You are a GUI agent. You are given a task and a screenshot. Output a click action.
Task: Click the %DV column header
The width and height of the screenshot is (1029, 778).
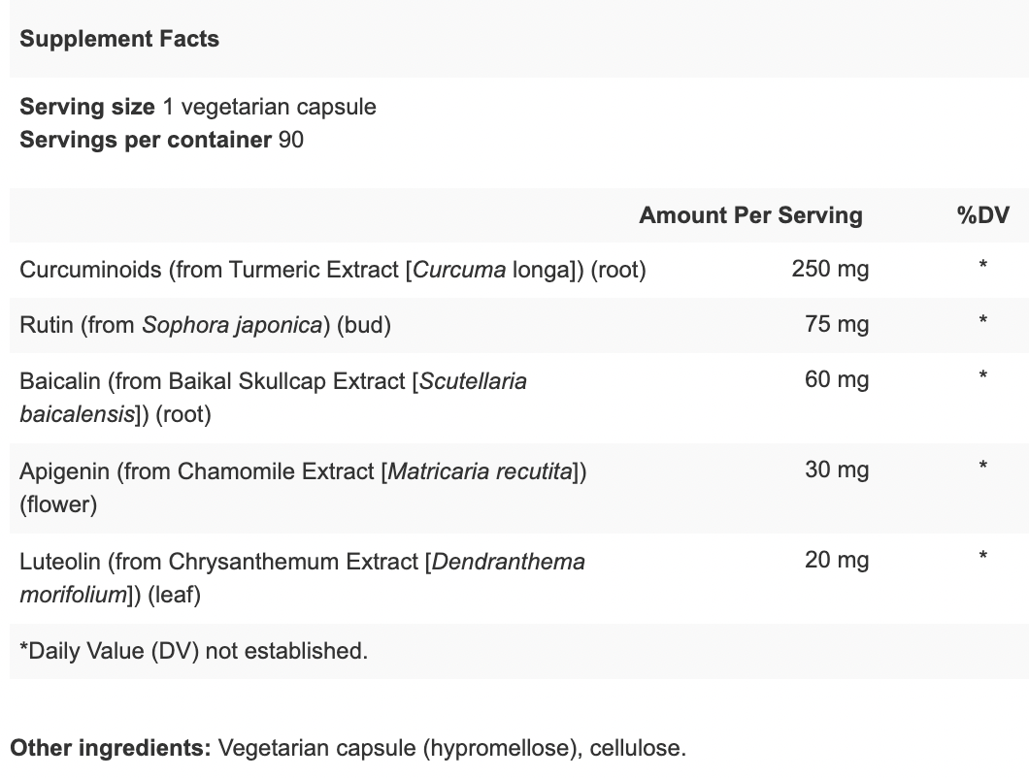(983, 215)
